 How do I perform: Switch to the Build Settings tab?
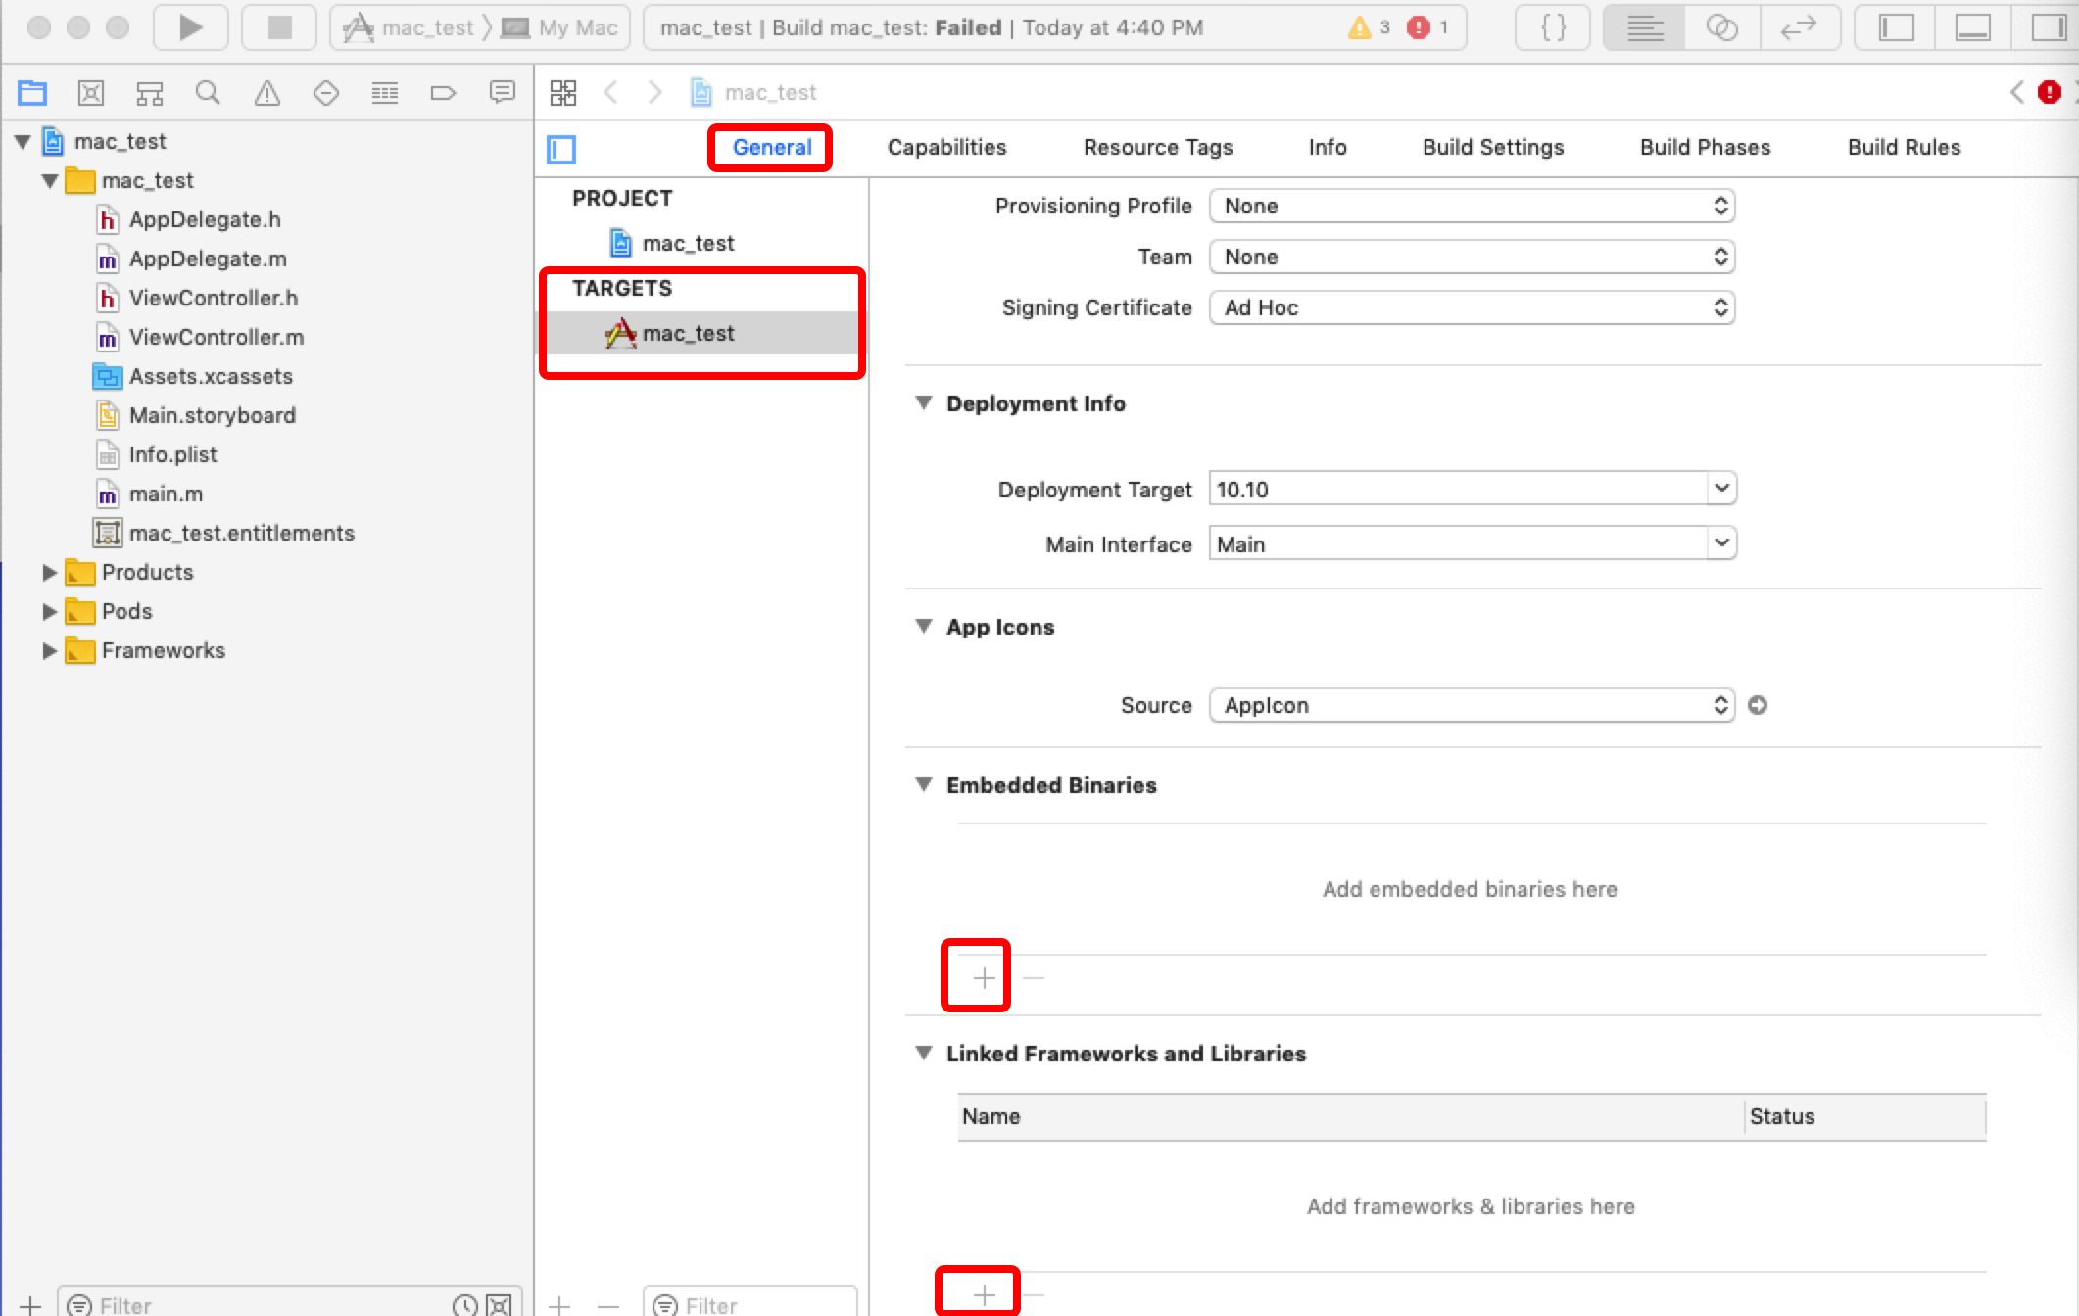(x=1492, y=147)
